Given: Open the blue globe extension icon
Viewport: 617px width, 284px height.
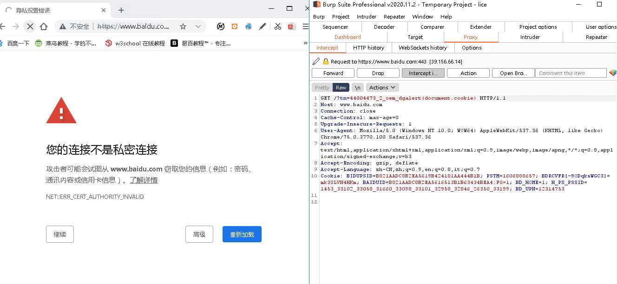Looking at the screenshot, I should [249, 26].
